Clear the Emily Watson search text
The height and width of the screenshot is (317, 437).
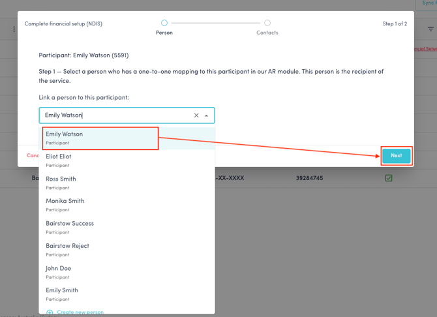[x=196, y=115]
